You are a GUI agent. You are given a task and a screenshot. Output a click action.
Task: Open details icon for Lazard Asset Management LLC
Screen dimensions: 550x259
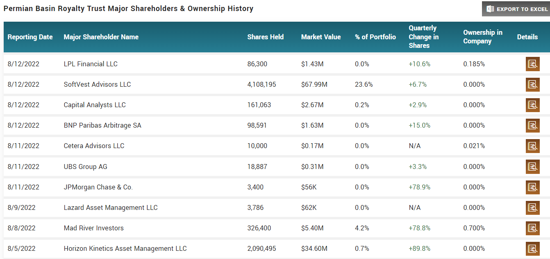point(532,207)
